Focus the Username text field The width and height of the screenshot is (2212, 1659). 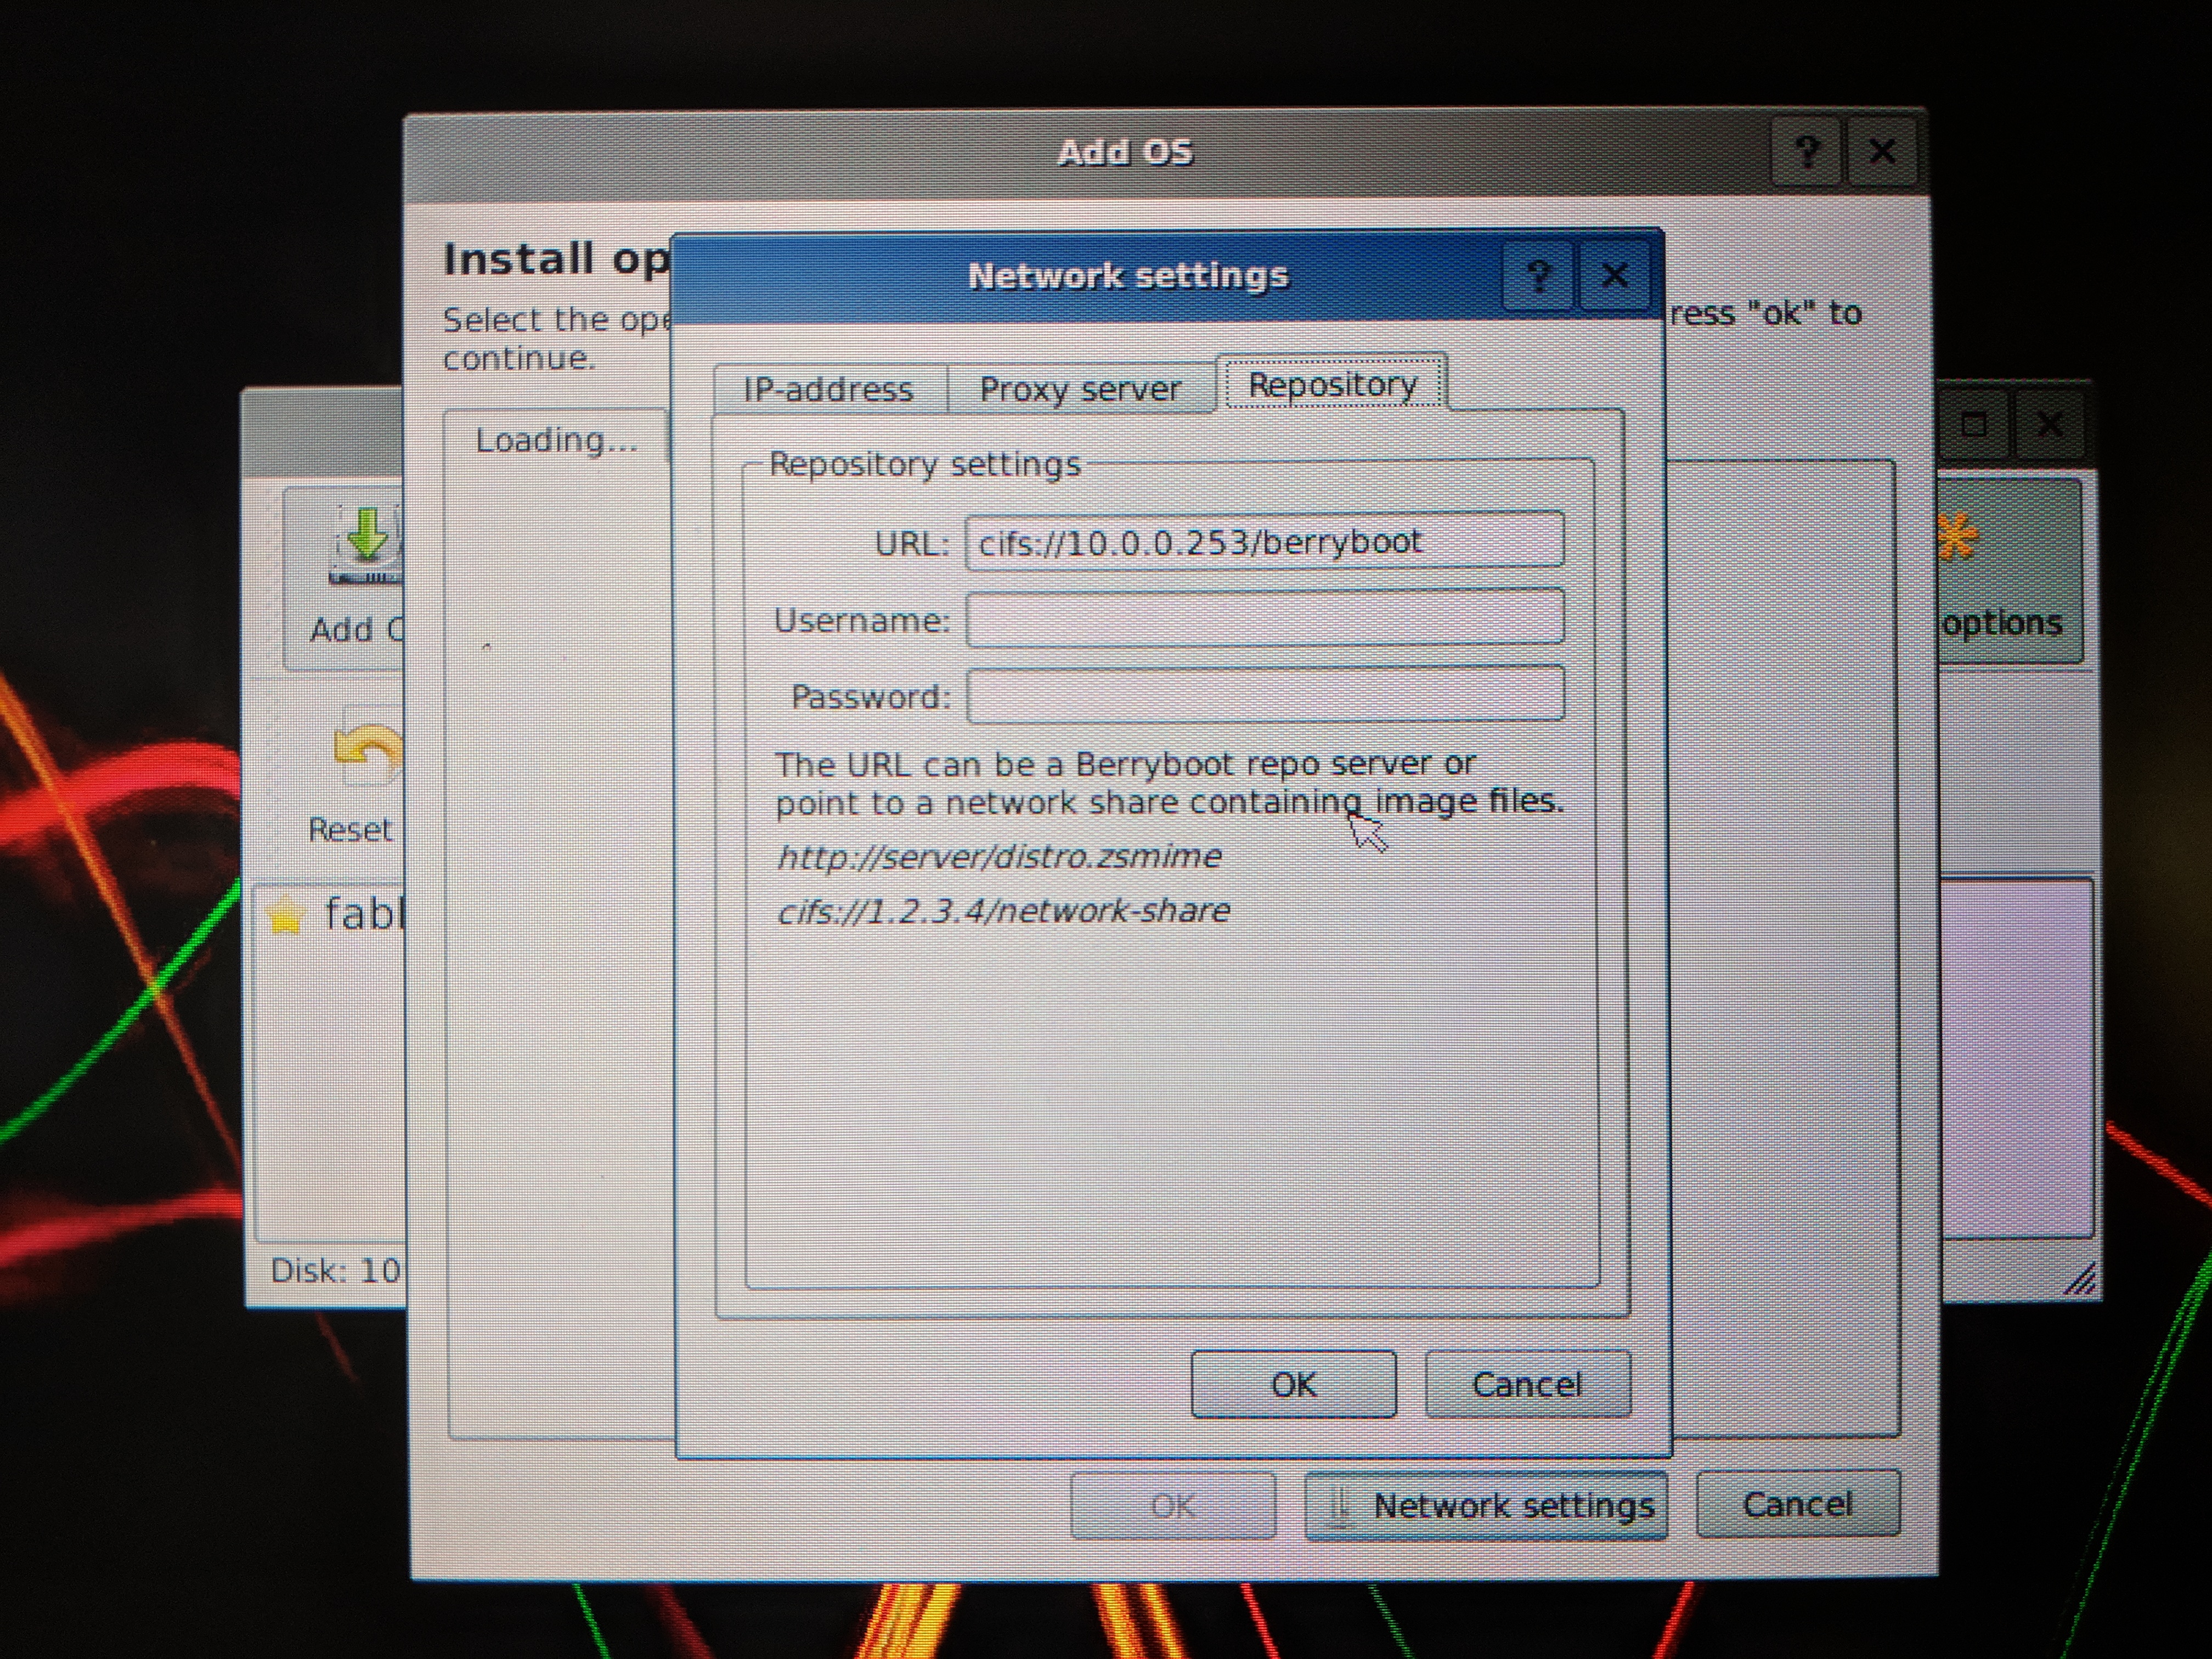click(1264, 618)
